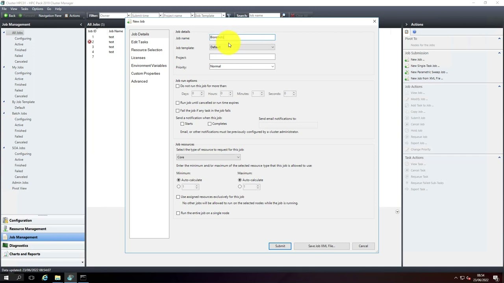Tick the Starts notification checkbox

tap(182, 124)
